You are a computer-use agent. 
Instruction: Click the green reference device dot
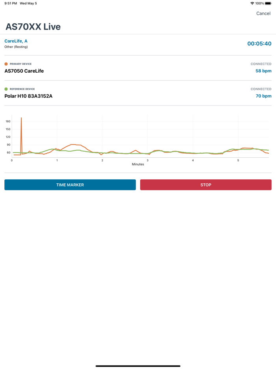click(6, 89)
